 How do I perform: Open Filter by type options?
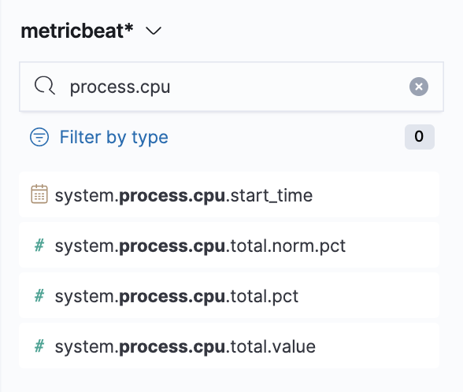click(113, 137)
